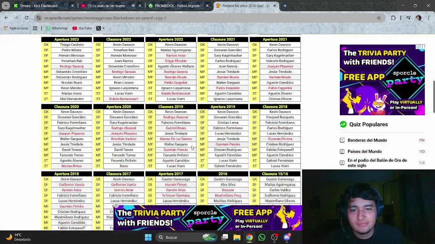Image resolution: width=435 pixels, height=244 pixels.
Task: Open the media controls icon in toolbar
Action: pos(409,18)
